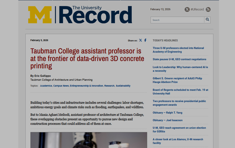Screen dimensions: 235x148
Task: Open the Sustainability topic link
Action: 123,86
